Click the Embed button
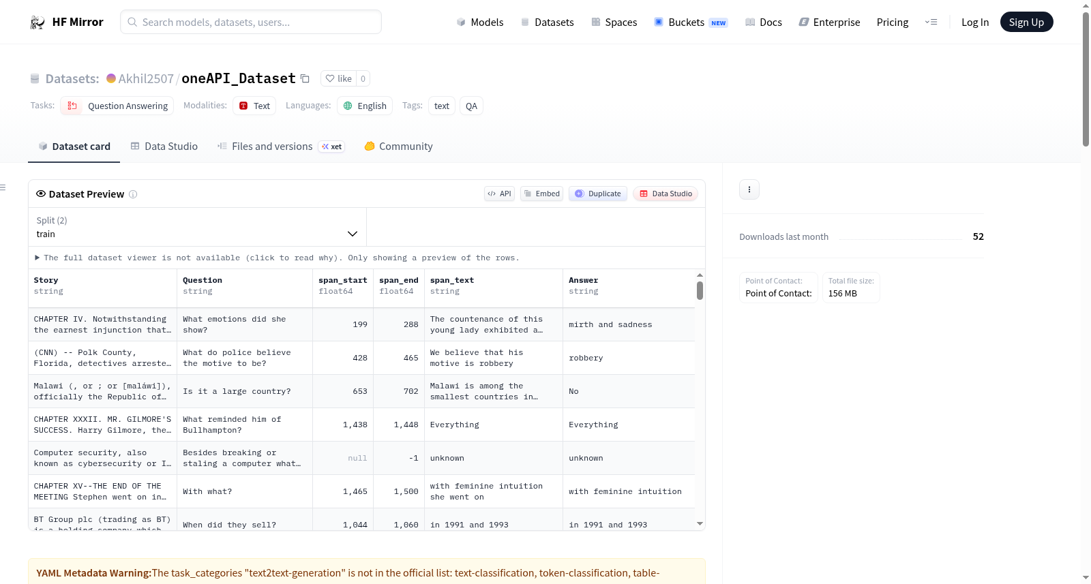Viewport: 1091px width, 584px height. tap(542, 194)
